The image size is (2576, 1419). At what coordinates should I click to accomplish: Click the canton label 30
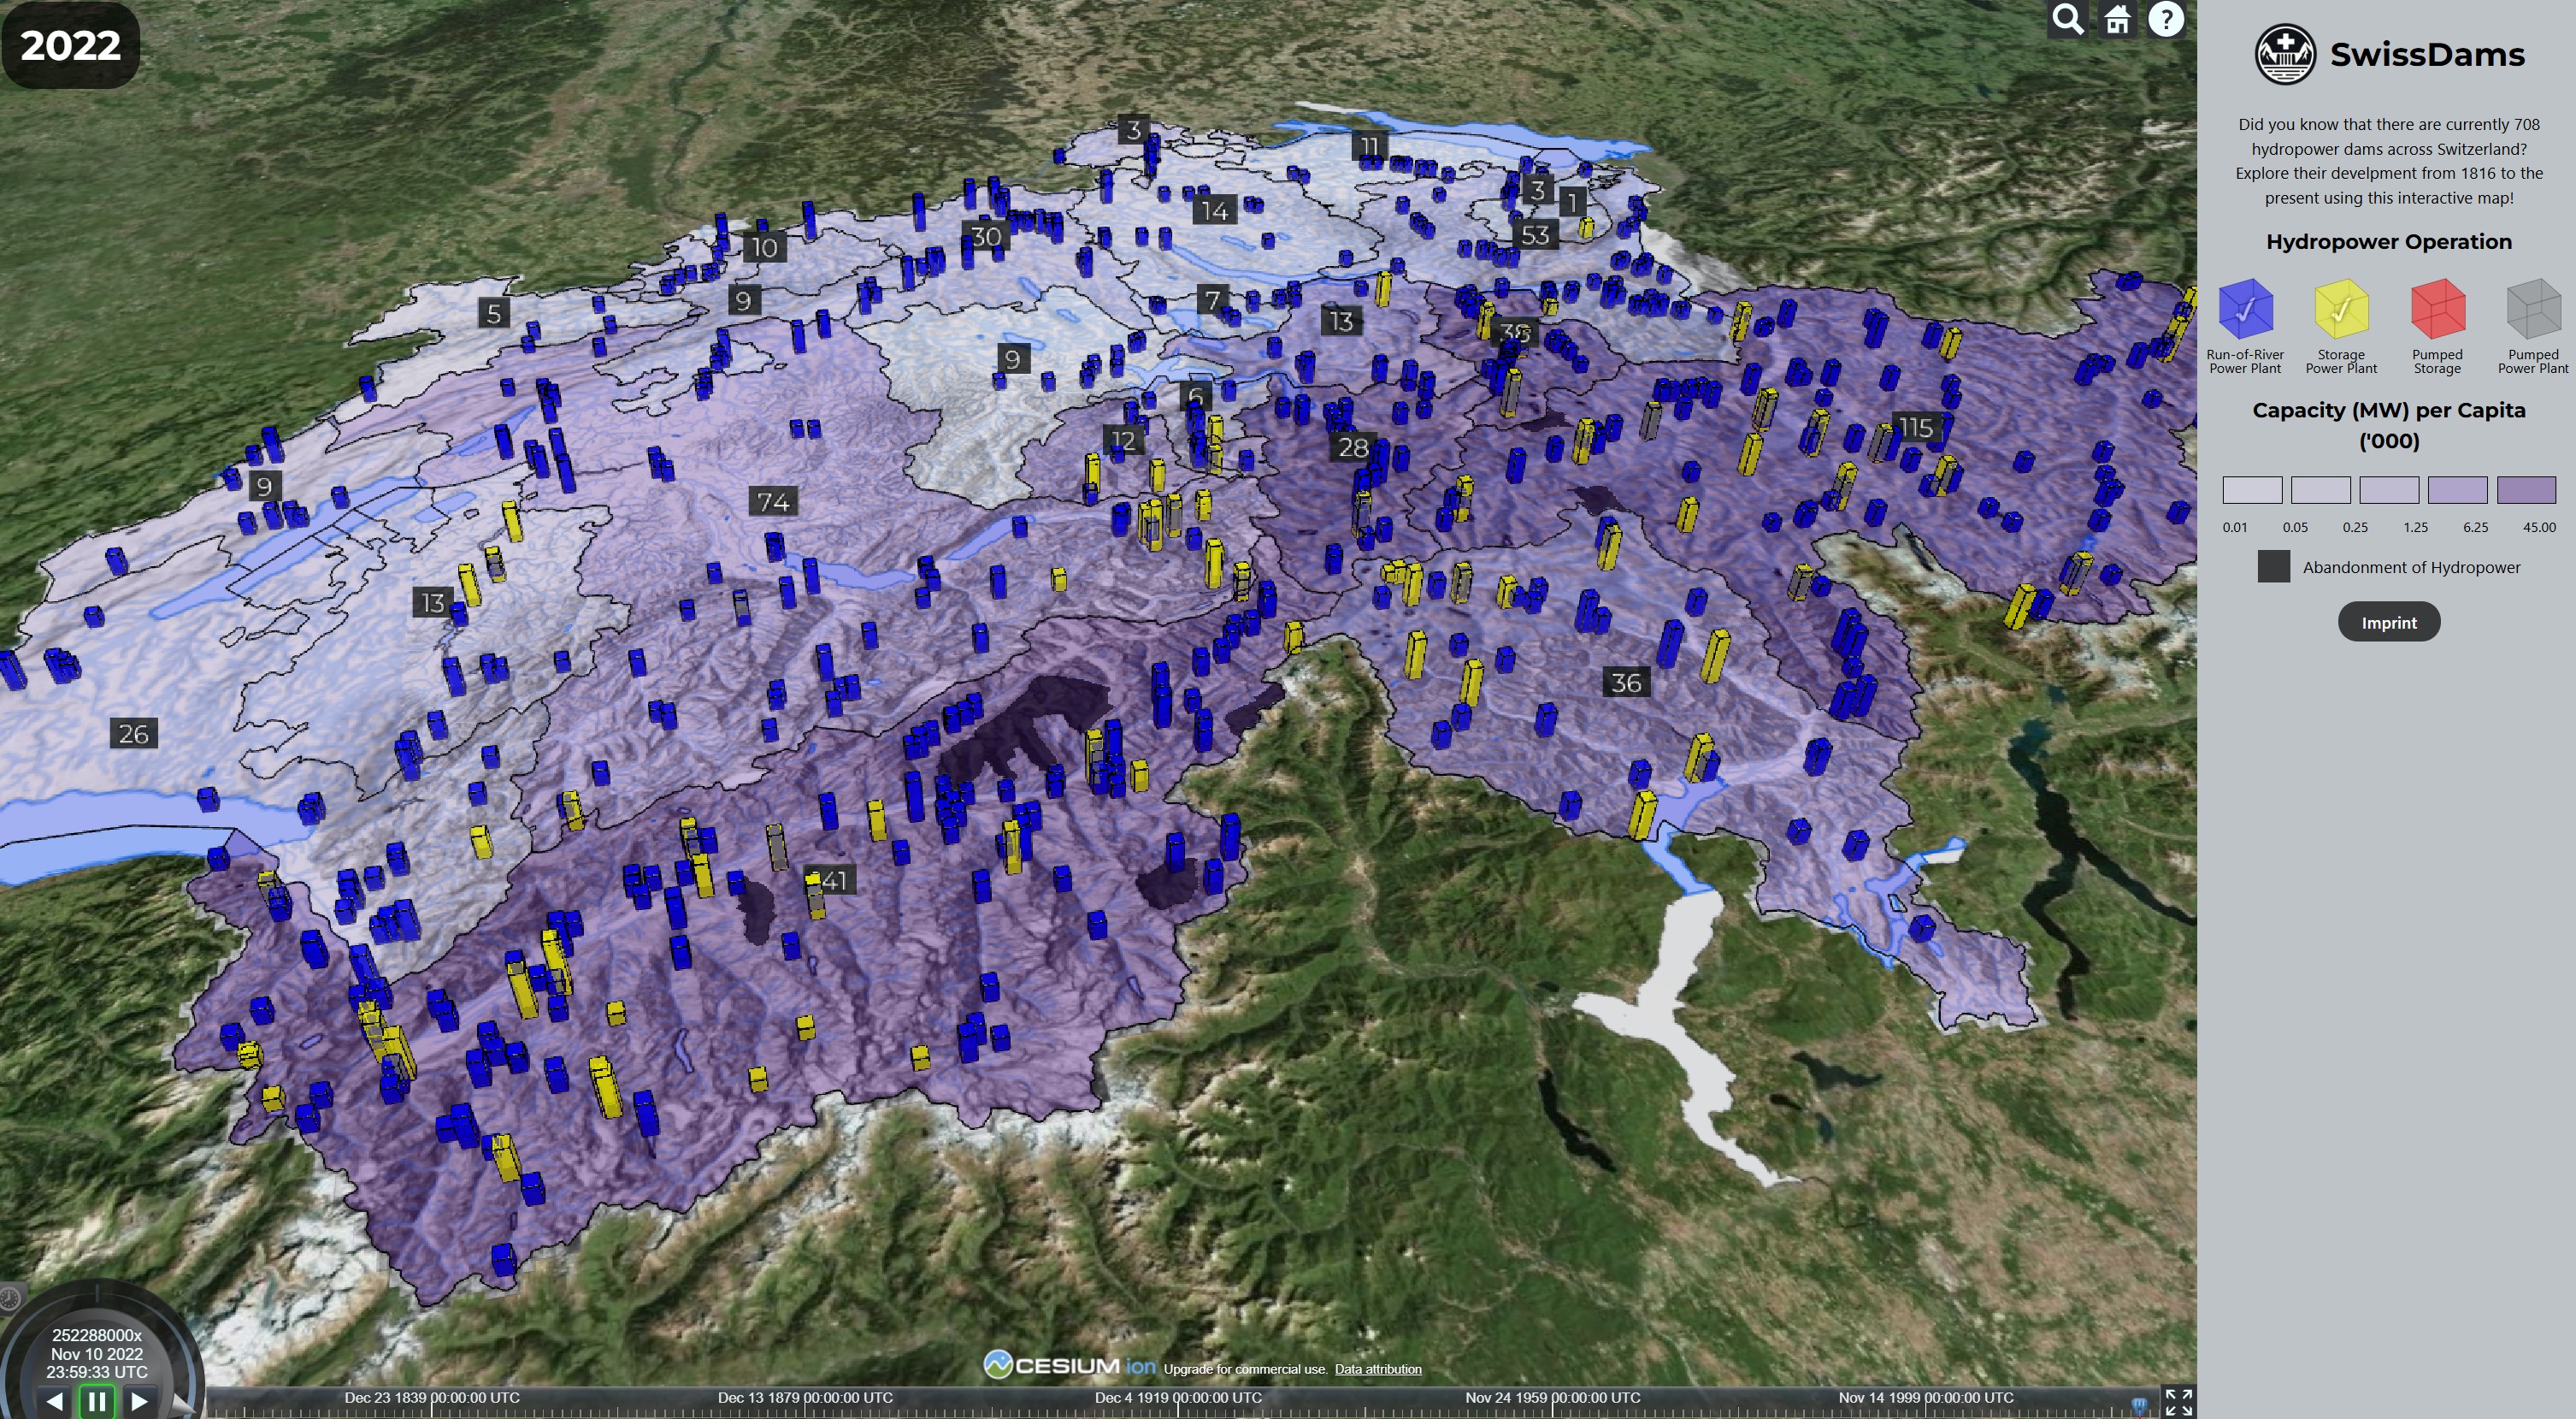986,236
